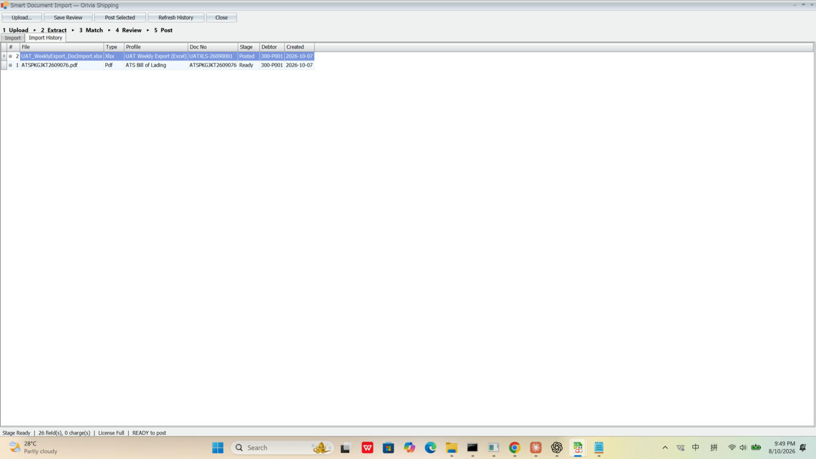816x459 pixels.
Task: Select the UAT_WeeklyExport_DocImport.xlsx file cell
Action: [x=62, y=57]
